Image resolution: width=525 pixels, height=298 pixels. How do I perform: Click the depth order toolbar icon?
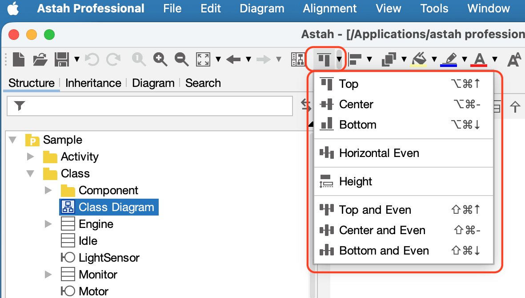coord(389,59)
